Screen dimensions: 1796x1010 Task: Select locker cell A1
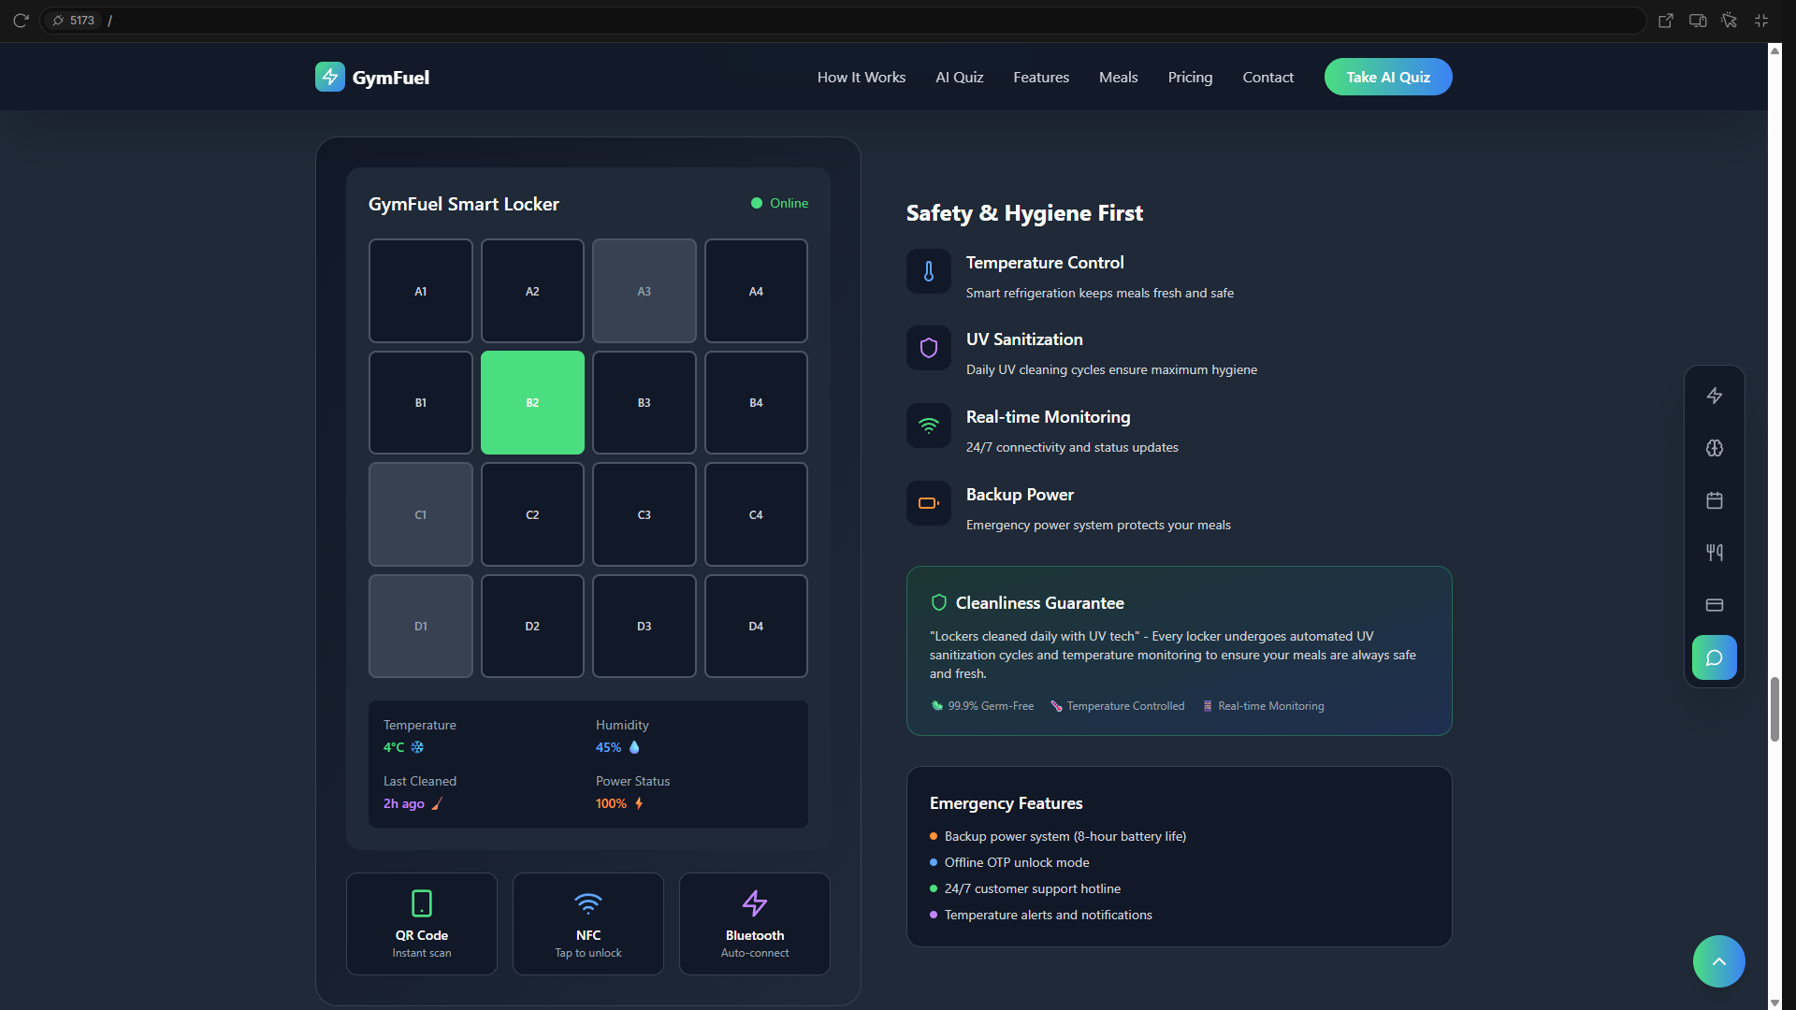420,291
